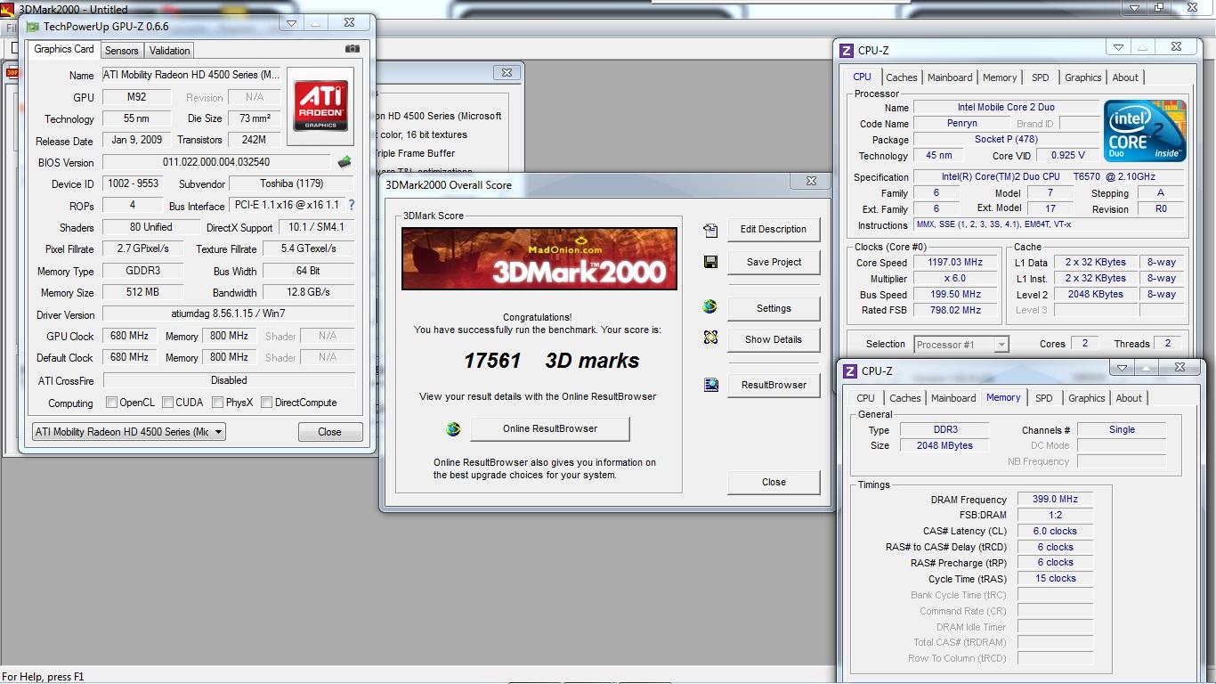The image size is (1216, 684).
Task: Open the 3DMark Settings button
Action: (x=774, y=308)
